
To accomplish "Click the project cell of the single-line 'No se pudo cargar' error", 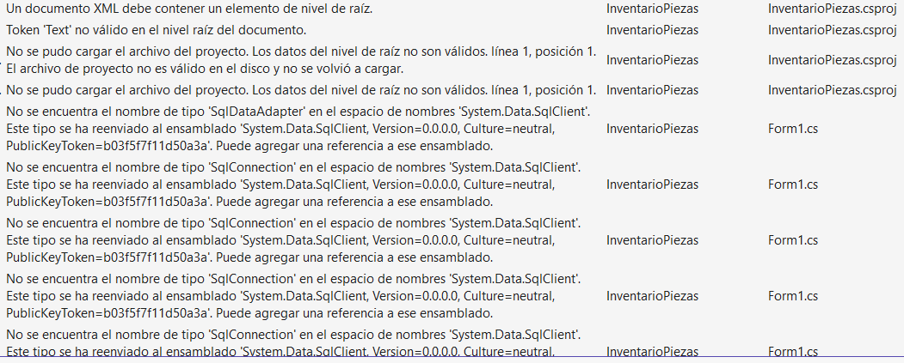I will (652, 90).
